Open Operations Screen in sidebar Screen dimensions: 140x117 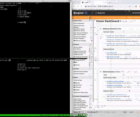(79, 31)
